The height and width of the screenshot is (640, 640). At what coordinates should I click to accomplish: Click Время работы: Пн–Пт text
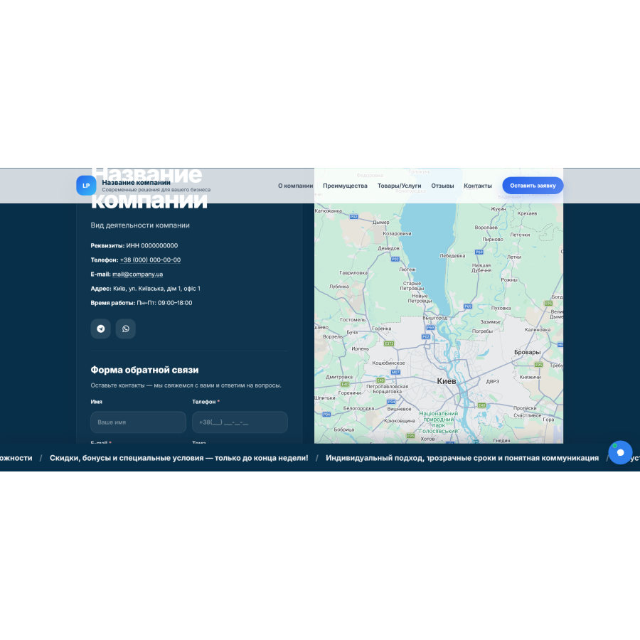(x=142, y=303)
